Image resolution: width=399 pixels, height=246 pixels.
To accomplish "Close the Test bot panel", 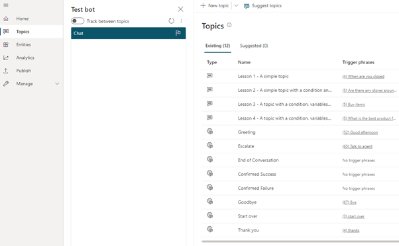I will pyautogui.click(x=180, y=9).
